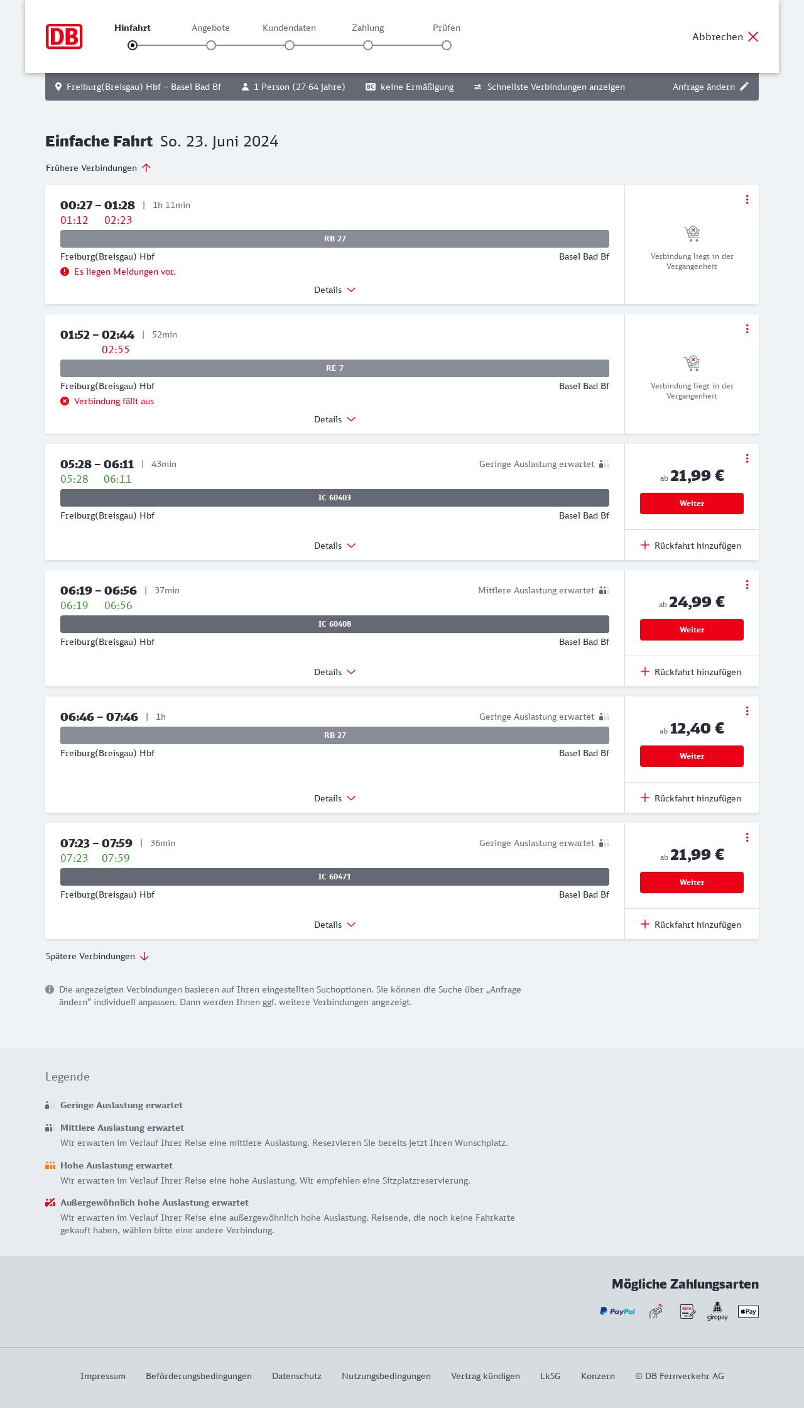804x1408 pixels.
Task: Load Spätere Verbindungen
Action: coord(97,956)
